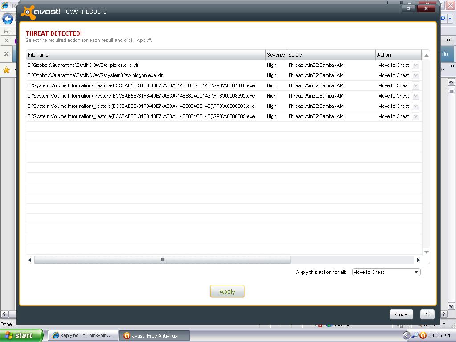Open action dropdown for explorer.exe.vir row
The width and height of the screenshot is (456, 342).
416,65
